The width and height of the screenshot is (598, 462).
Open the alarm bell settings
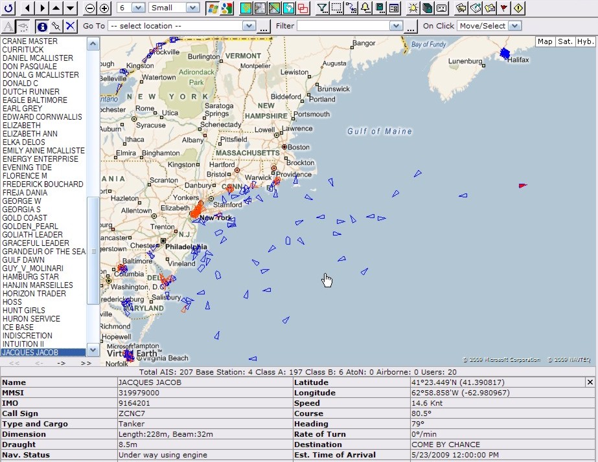point(365,8)
